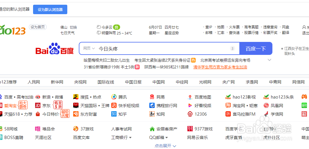The height and width of the screenshot is (149, 309).
Task: Click the hao123头条 logo icon
Action: pyautogui.click(x=266, y=97)
